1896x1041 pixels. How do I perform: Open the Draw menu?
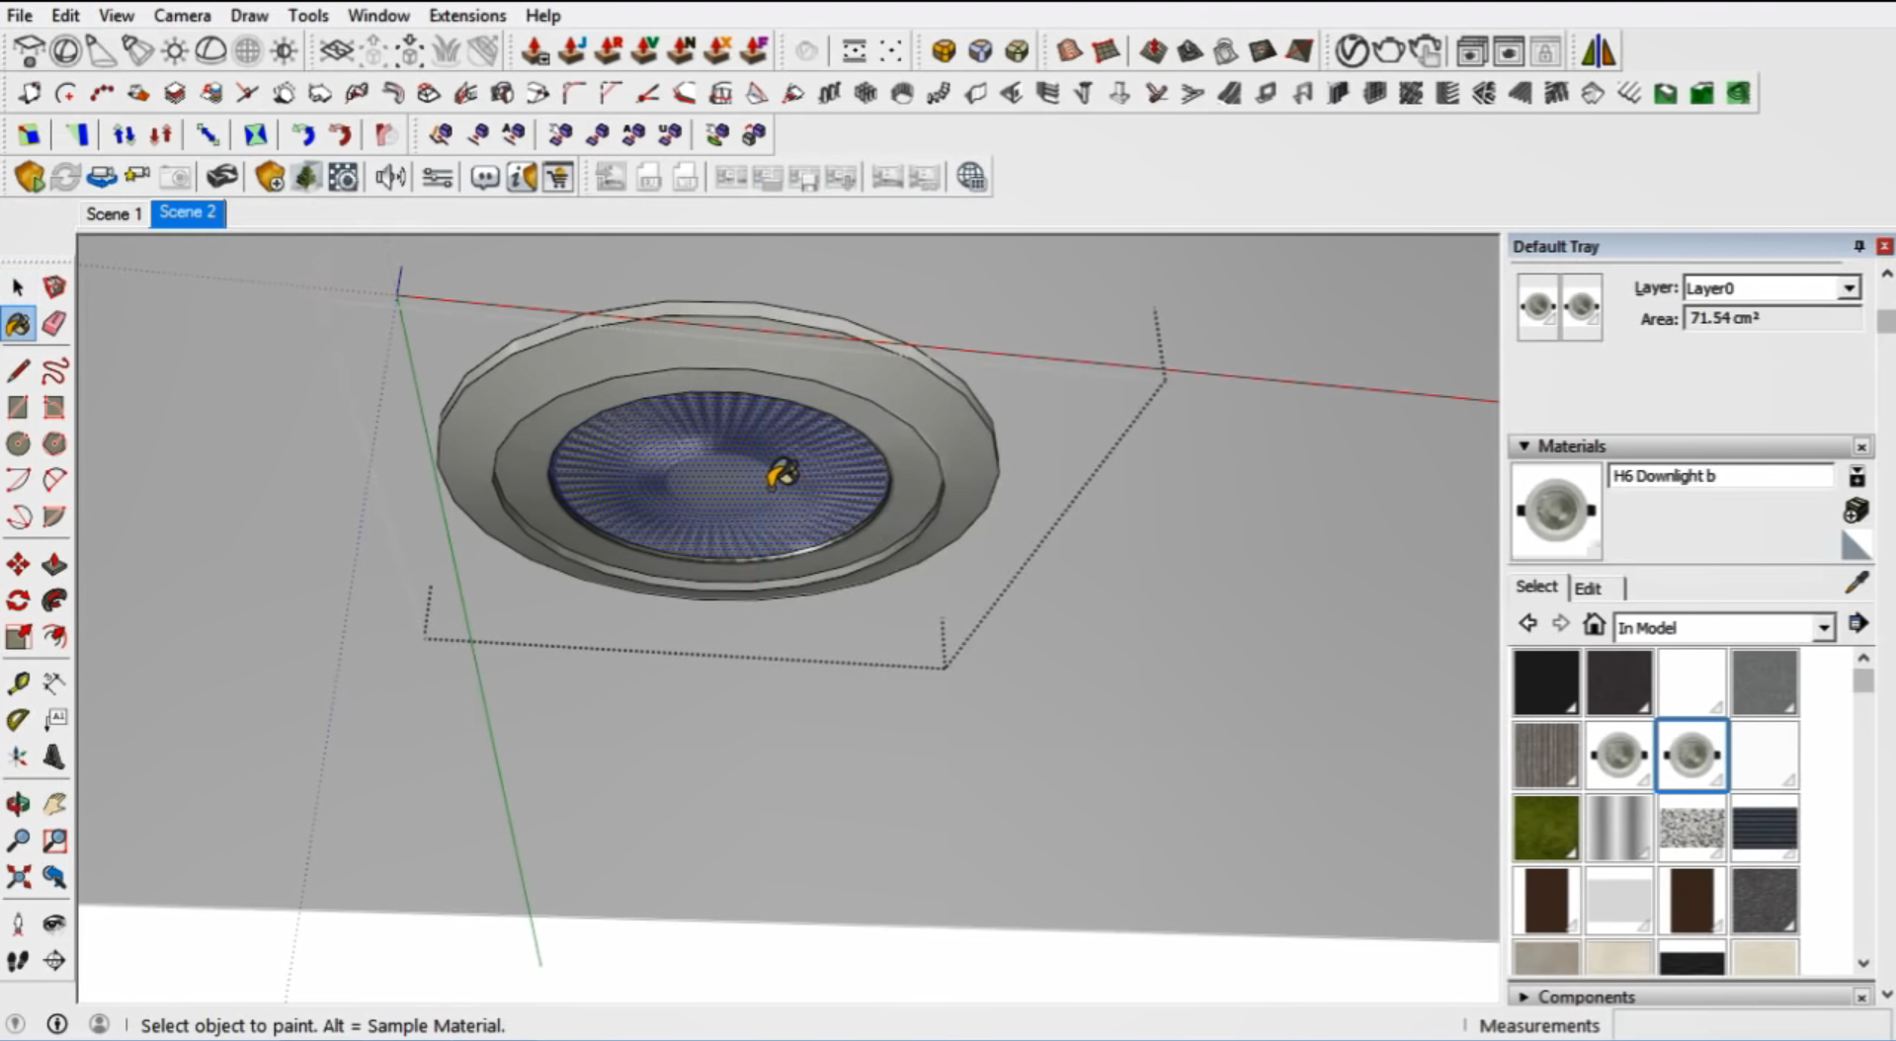249,15
